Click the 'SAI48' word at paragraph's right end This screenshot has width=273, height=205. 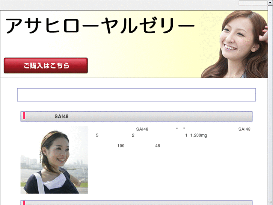click(x=244, y=129)
